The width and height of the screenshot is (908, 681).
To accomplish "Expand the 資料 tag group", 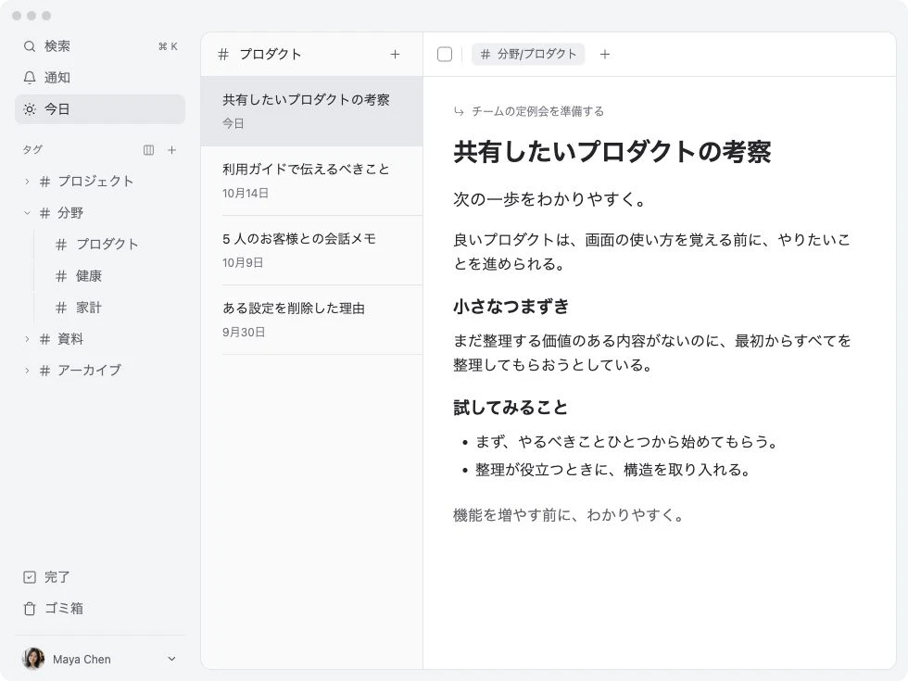I will click(x=27, y=339).
